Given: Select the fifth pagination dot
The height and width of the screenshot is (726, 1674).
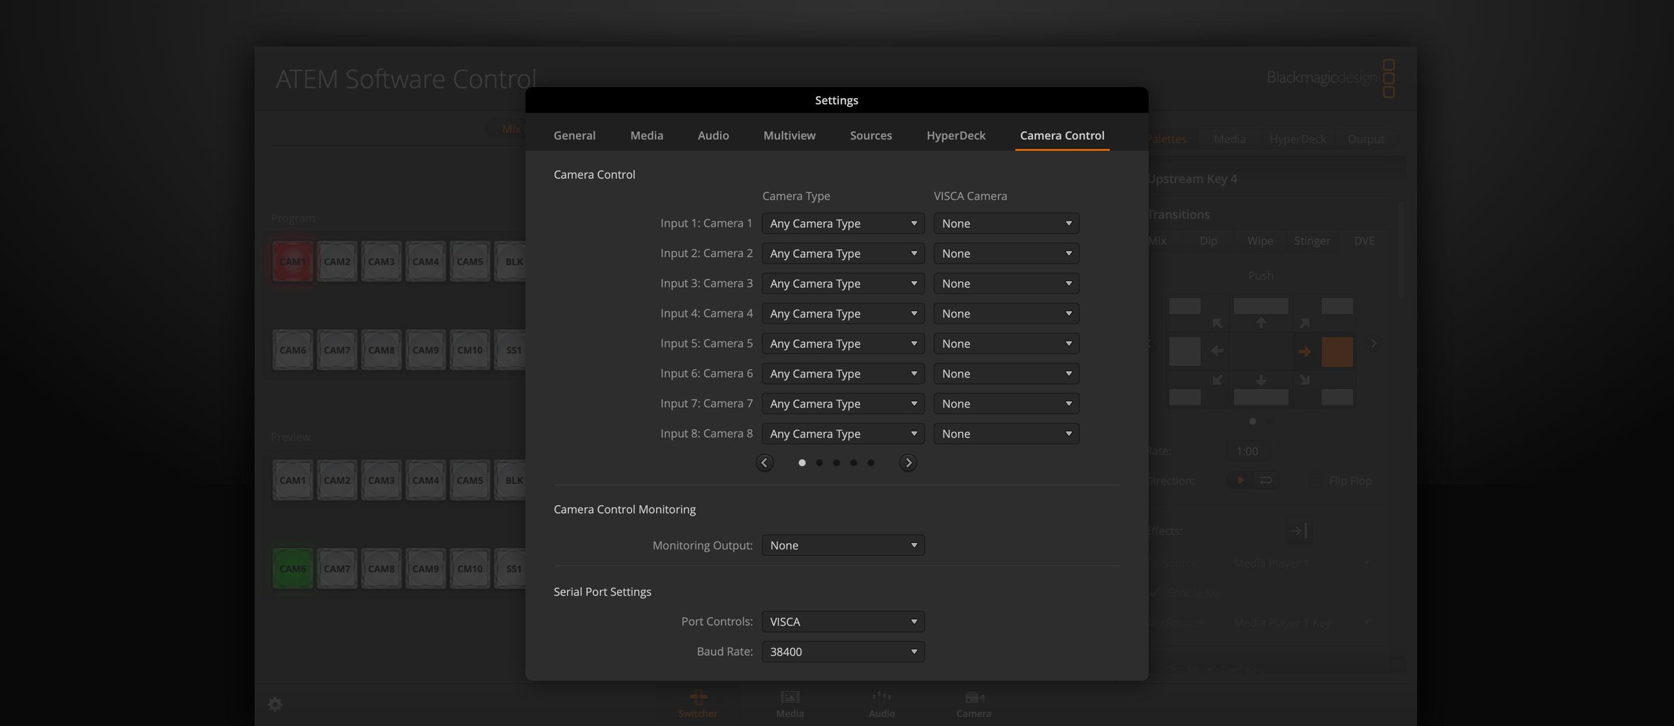Looking at the screenshot, I should pos(870,462).
